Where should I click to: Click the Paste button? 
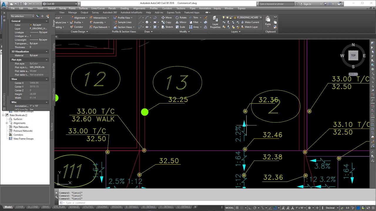point(268,21)
